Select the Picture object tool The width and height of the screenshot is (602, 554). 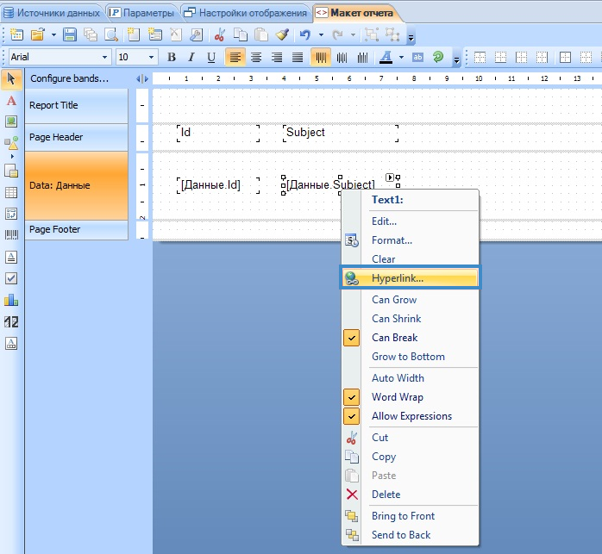click(11, 121)
